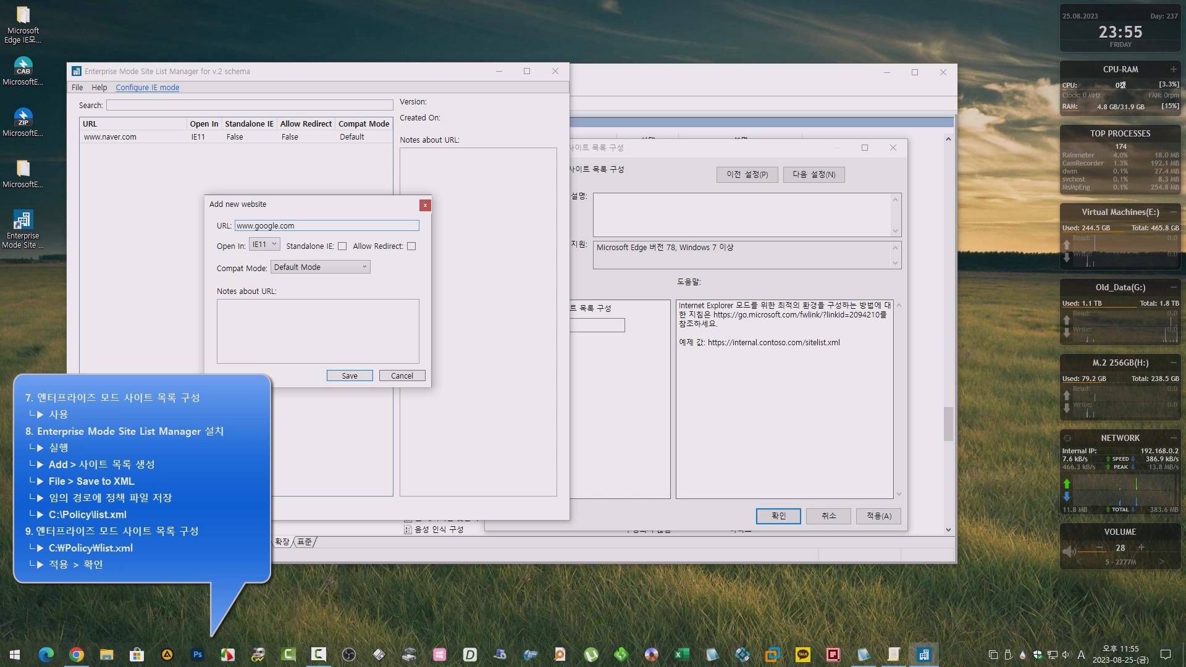Image resolution: width=1186 pixels, height=667 pixels.
Task: Click the mute speaker icon in VOLUME widget
Action: (x=1069, y=551)
